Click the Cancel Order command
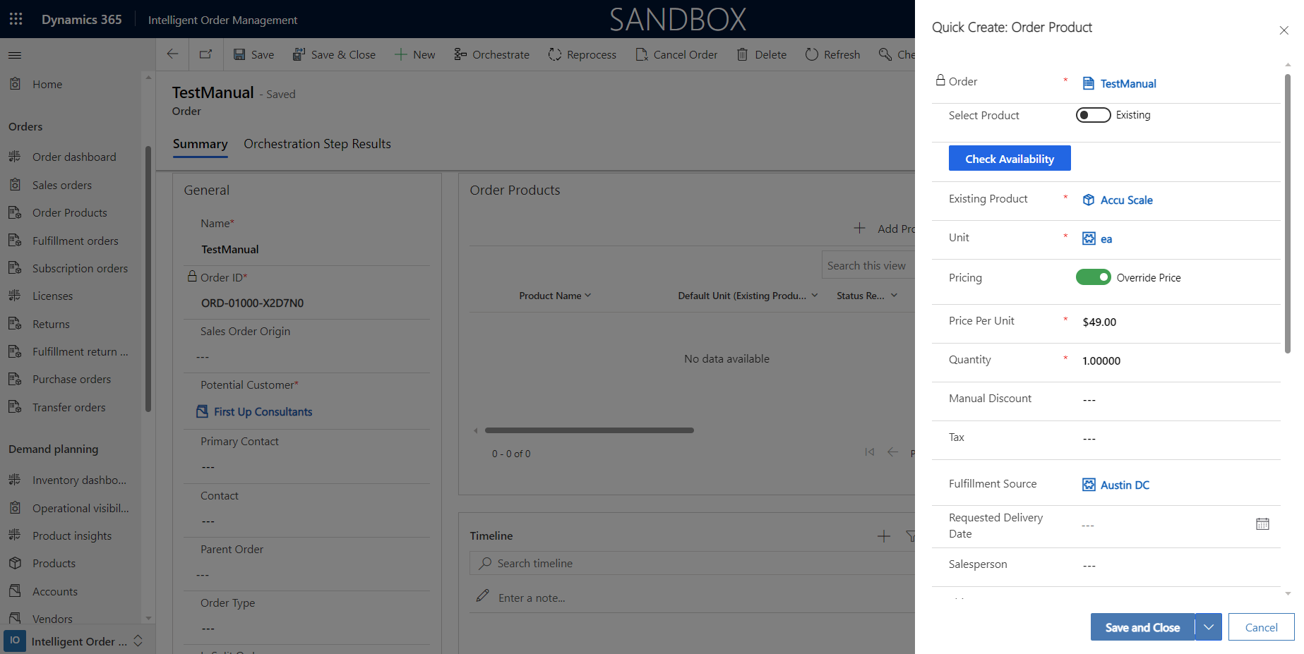 pyautogui.click(x=676, y=54)
